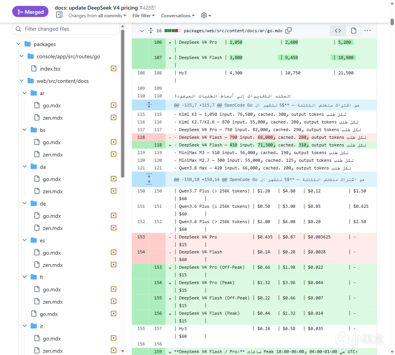The image size is (395, 355).
Task: Copy the ar/go.mdx file path
Action: click(288, 31)
